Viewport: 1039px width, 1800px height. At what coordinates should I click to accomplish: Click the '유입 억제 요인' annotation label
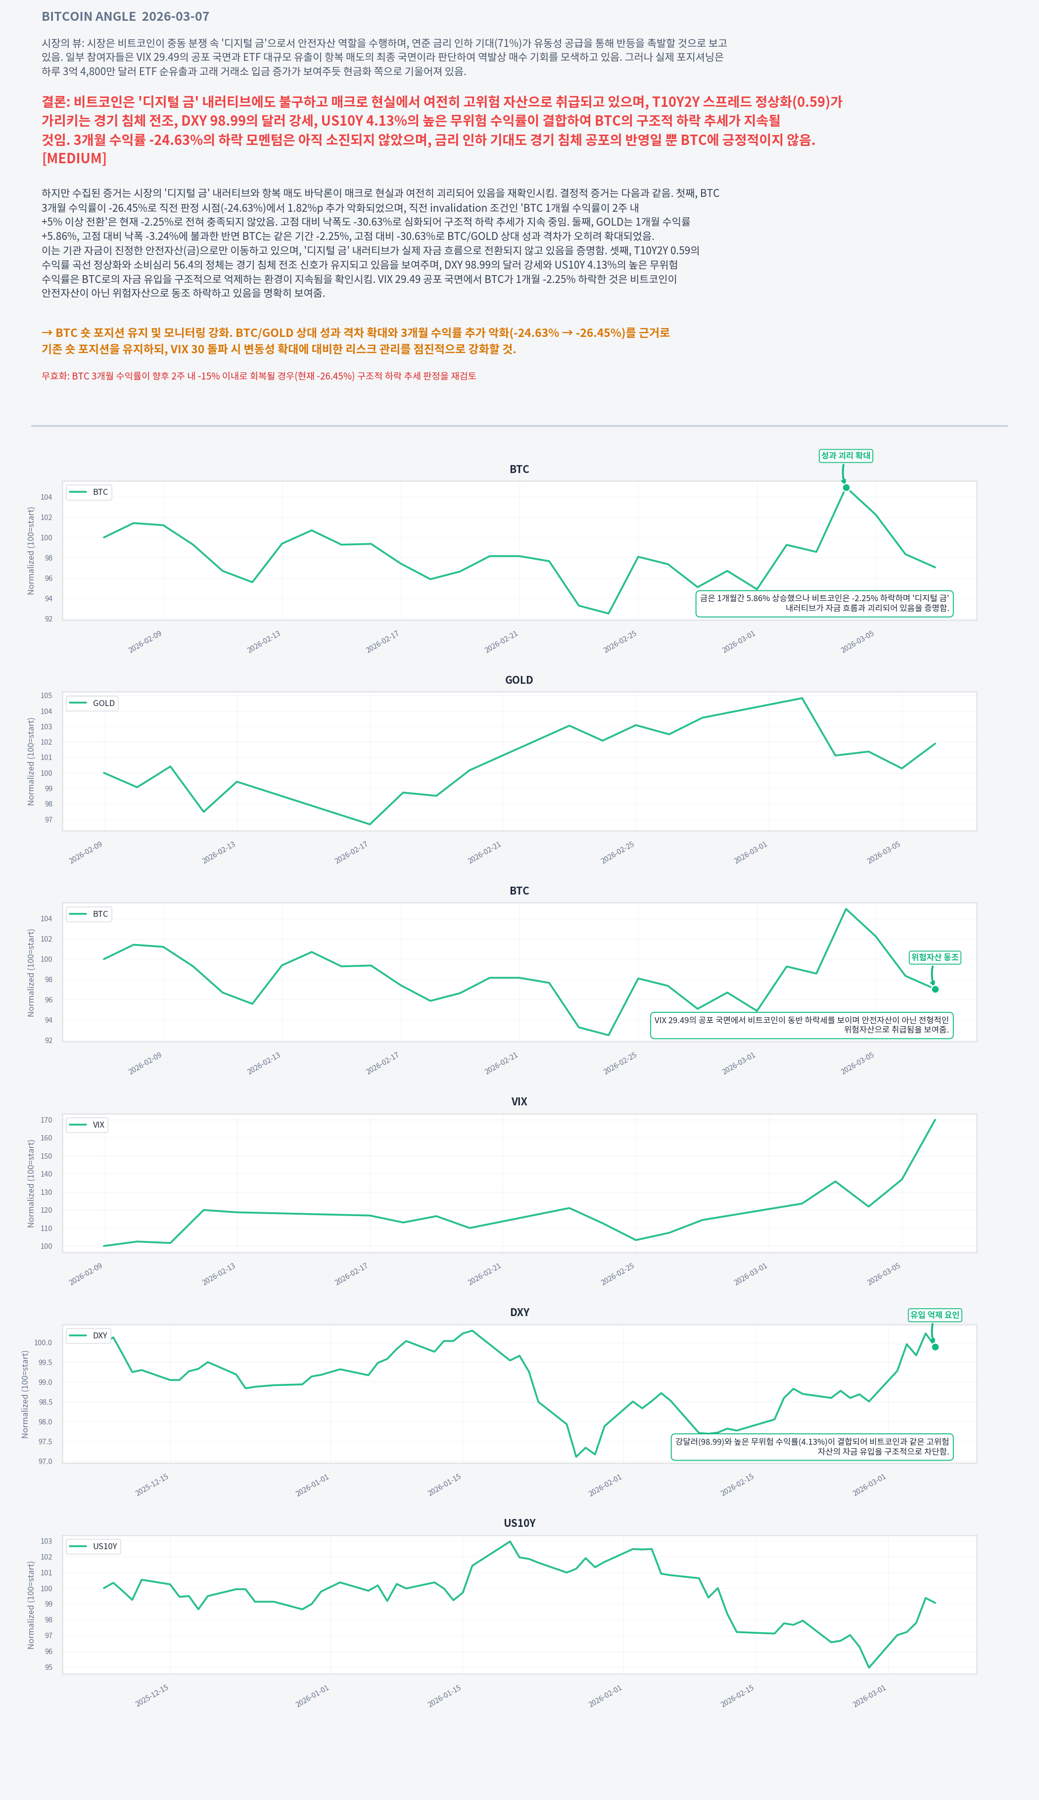935,1315
